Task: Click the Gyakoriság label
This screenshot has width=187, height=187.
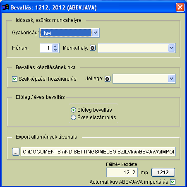Action: pyautogui.click(x=25, y=33)
